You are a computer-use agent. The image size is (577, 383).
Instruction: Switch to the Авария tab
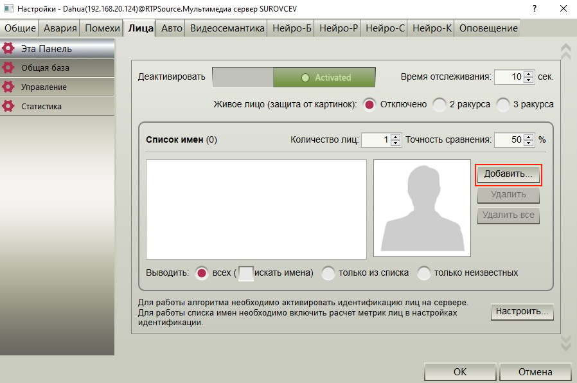(x=60, y=28)
